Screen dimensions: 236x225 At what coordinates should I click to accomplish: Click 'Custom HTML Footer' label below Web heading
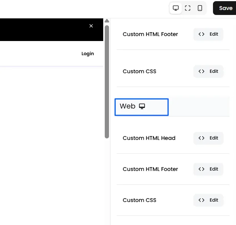[x=150, y=169]
